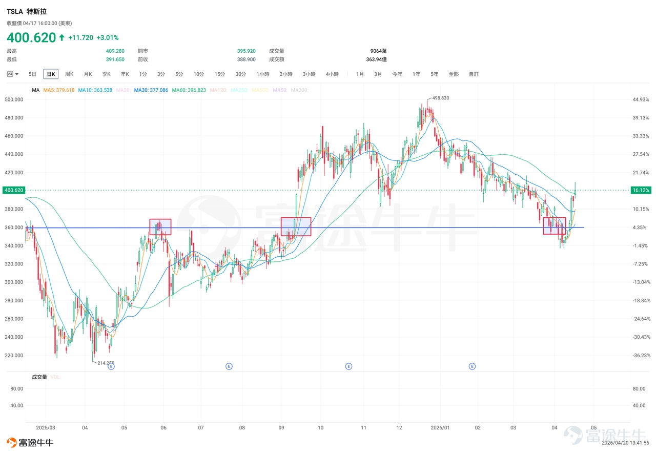Screen dimensions: 656x454
Task: Click the 成交量 volume indicator label
Action: tap(39, 377)
